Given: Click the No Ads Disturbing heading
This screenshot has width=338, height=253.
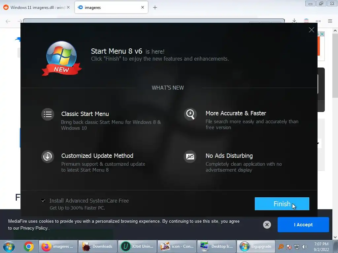Looking at the screenshot, I should pos(229,156).
